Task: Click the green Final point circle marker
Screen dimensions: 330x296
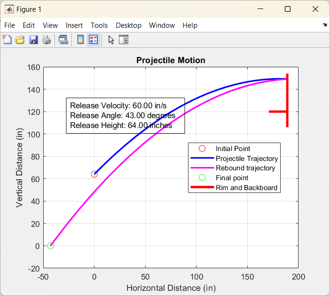Action: point(50,246)
